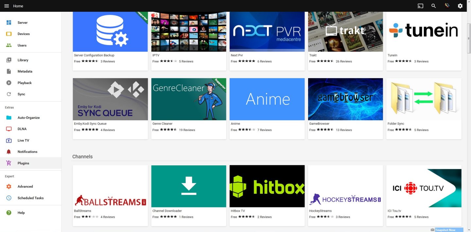This screenshot has width=471, height=232.
Task: Select the NextPVR mediacentre thumbnail
Action: (267, 32)
